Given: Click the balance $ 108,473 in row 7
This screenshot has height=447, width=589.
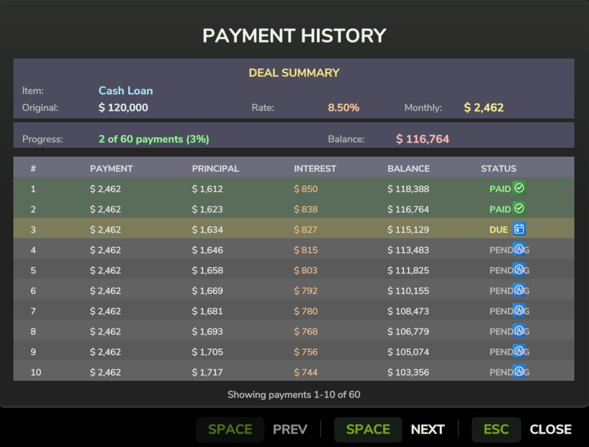Looking at the screenshot, I should coord(409,311).
